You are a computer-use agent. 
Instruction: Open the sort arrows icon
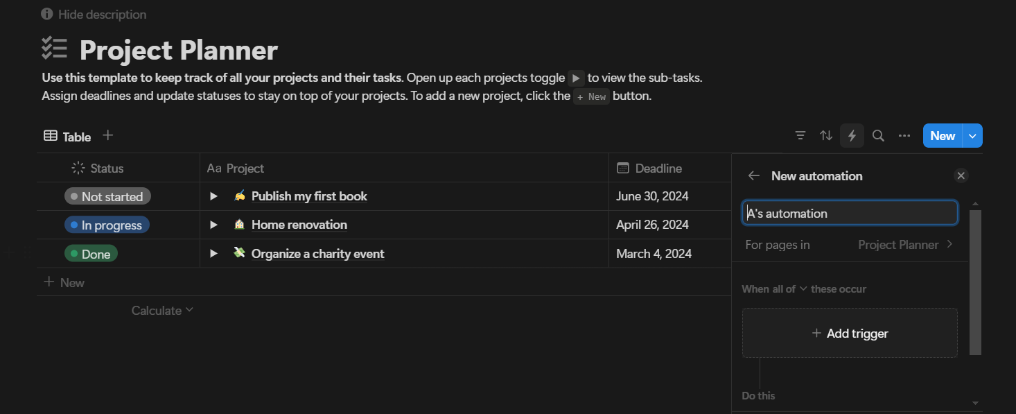(826, 136)
